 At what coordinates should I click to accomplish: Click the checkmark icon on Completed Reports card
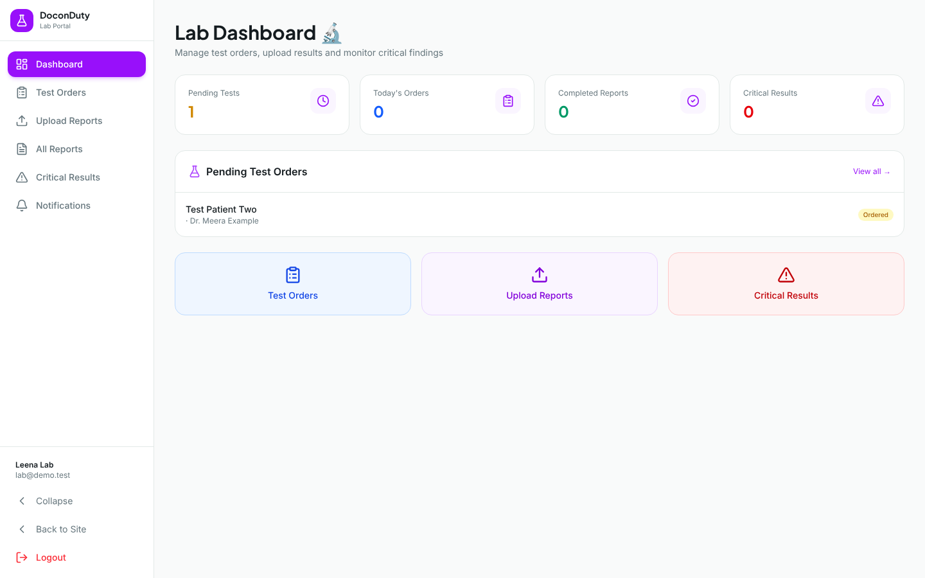[x=693, y=101]
